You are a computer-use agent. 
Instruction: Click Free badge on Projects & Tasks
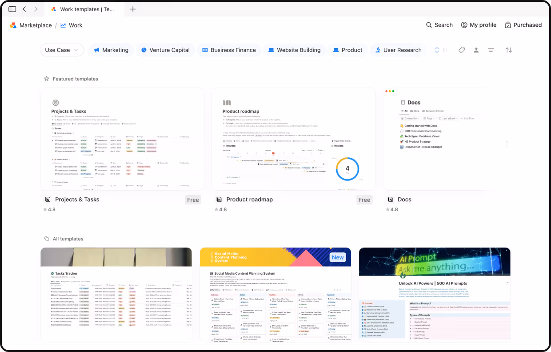(x=193, y=200)
